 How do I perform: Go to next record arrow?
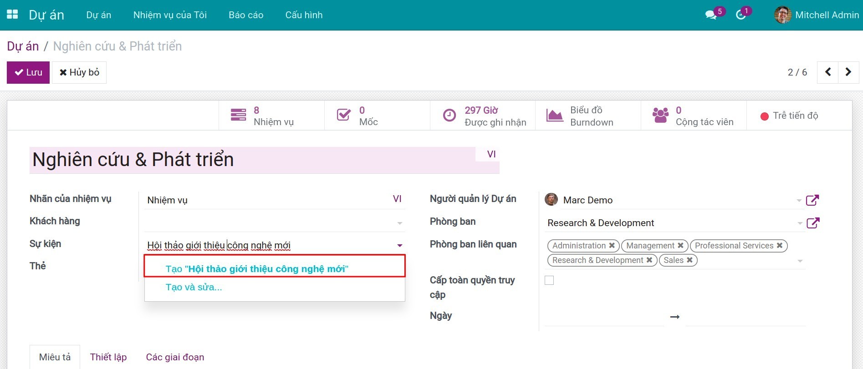(848, 72)
